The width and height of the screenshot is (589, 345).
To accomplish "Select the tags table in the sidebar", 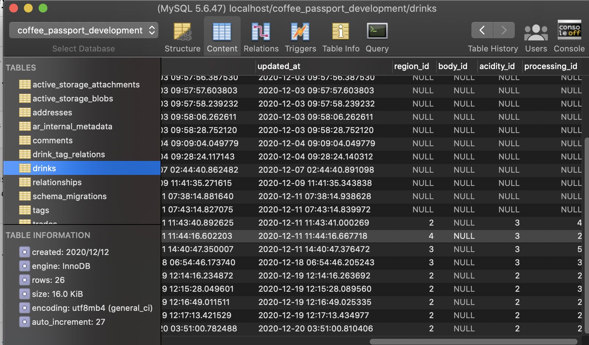I will (41, 210).
